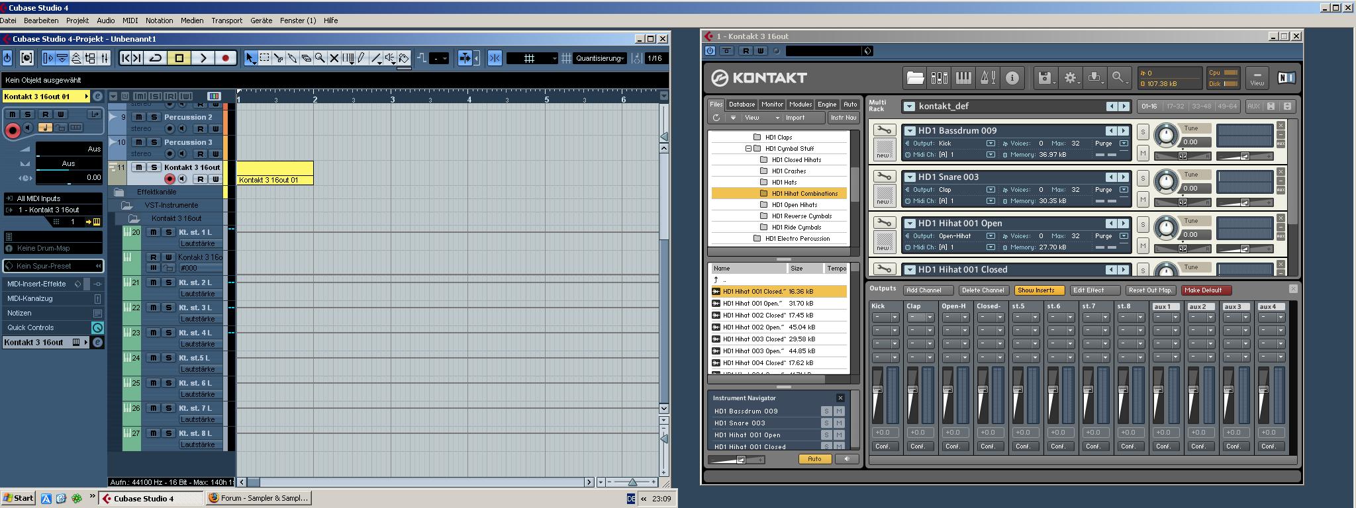Solo the Kt. st. 2 L channel
1356x508 pixels.
[168, 282]
